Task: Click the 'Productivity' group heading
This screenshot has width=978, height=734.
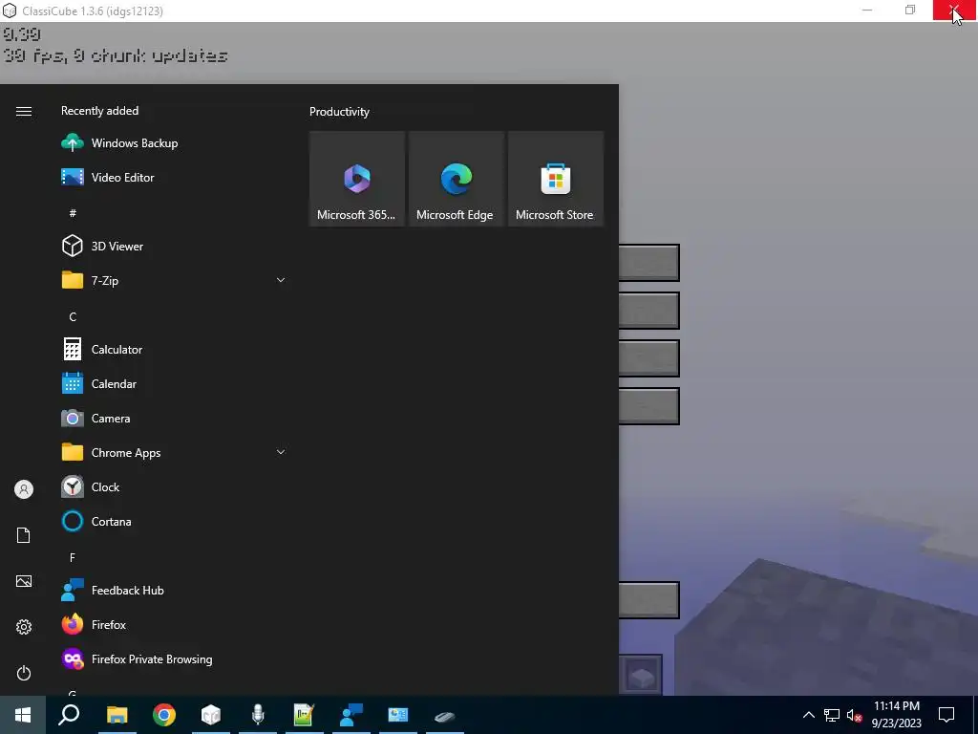Action: 339,112
